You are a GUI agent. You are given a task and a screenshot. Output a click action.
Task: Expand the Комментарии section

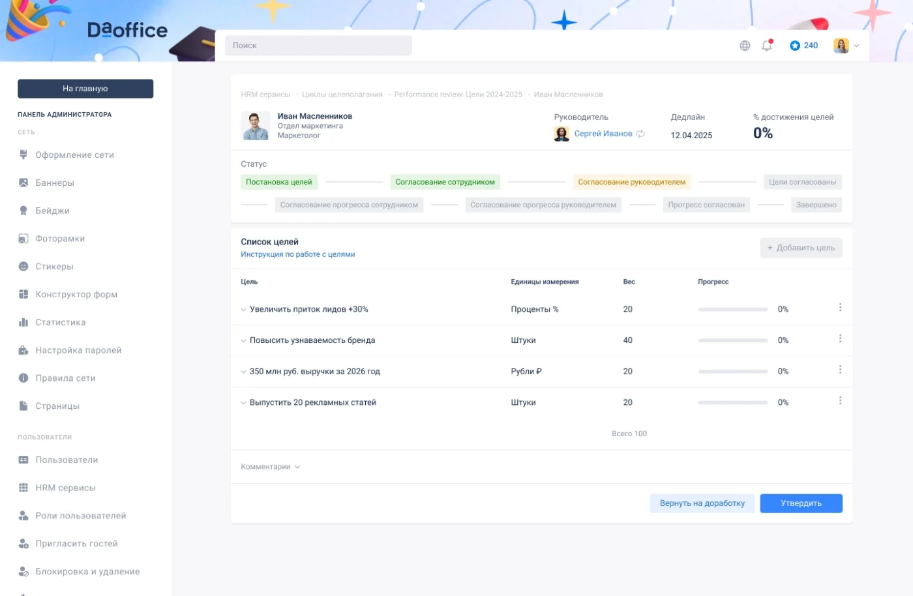click(x=271, y=467)
